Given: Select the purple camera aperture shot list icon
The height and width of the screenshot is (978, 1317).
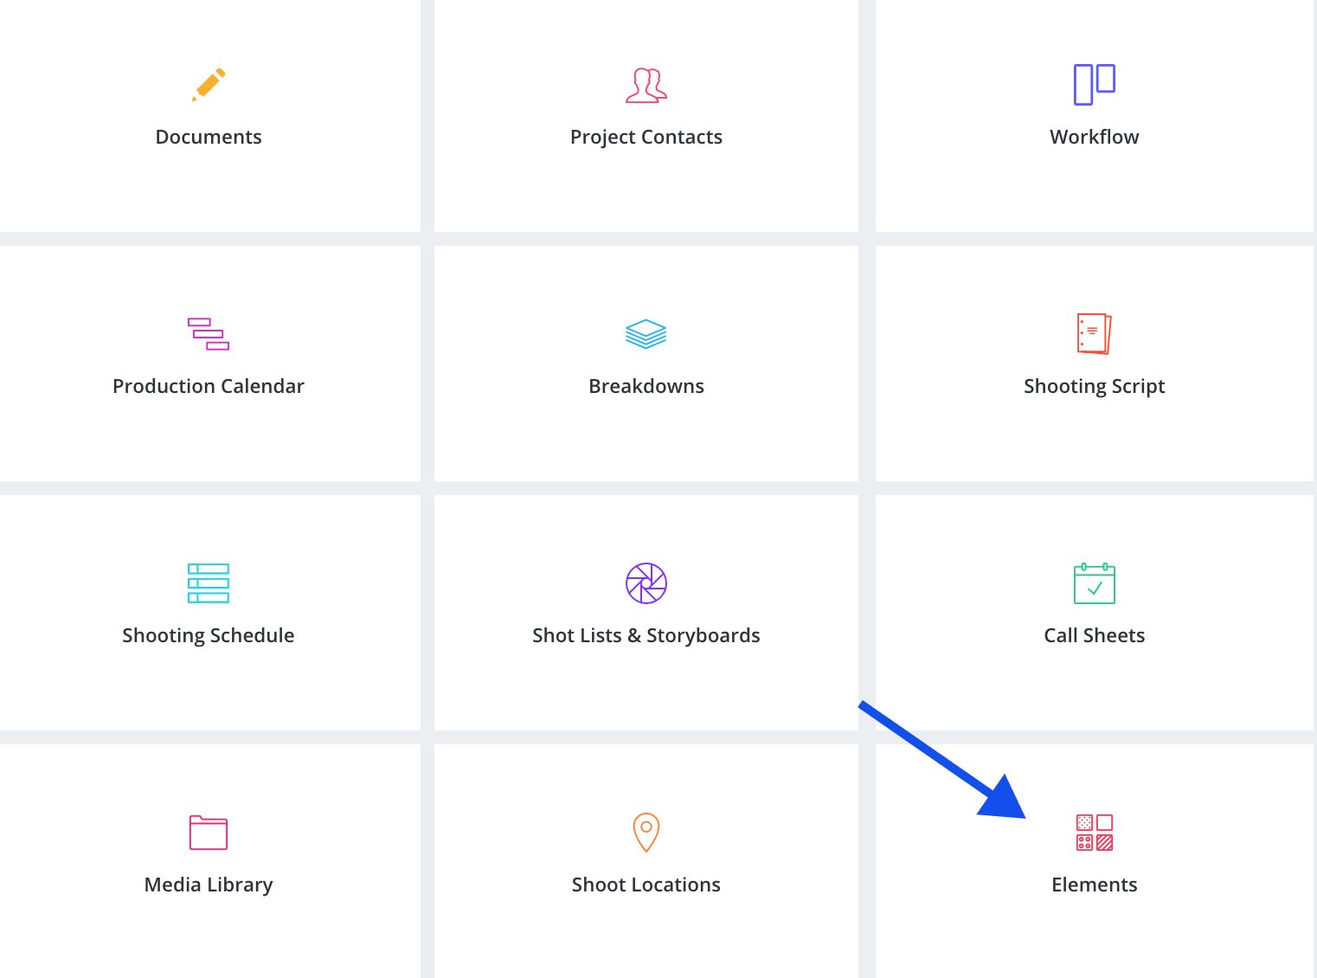Looking at the screenshot, I should (x=646, y=583).
